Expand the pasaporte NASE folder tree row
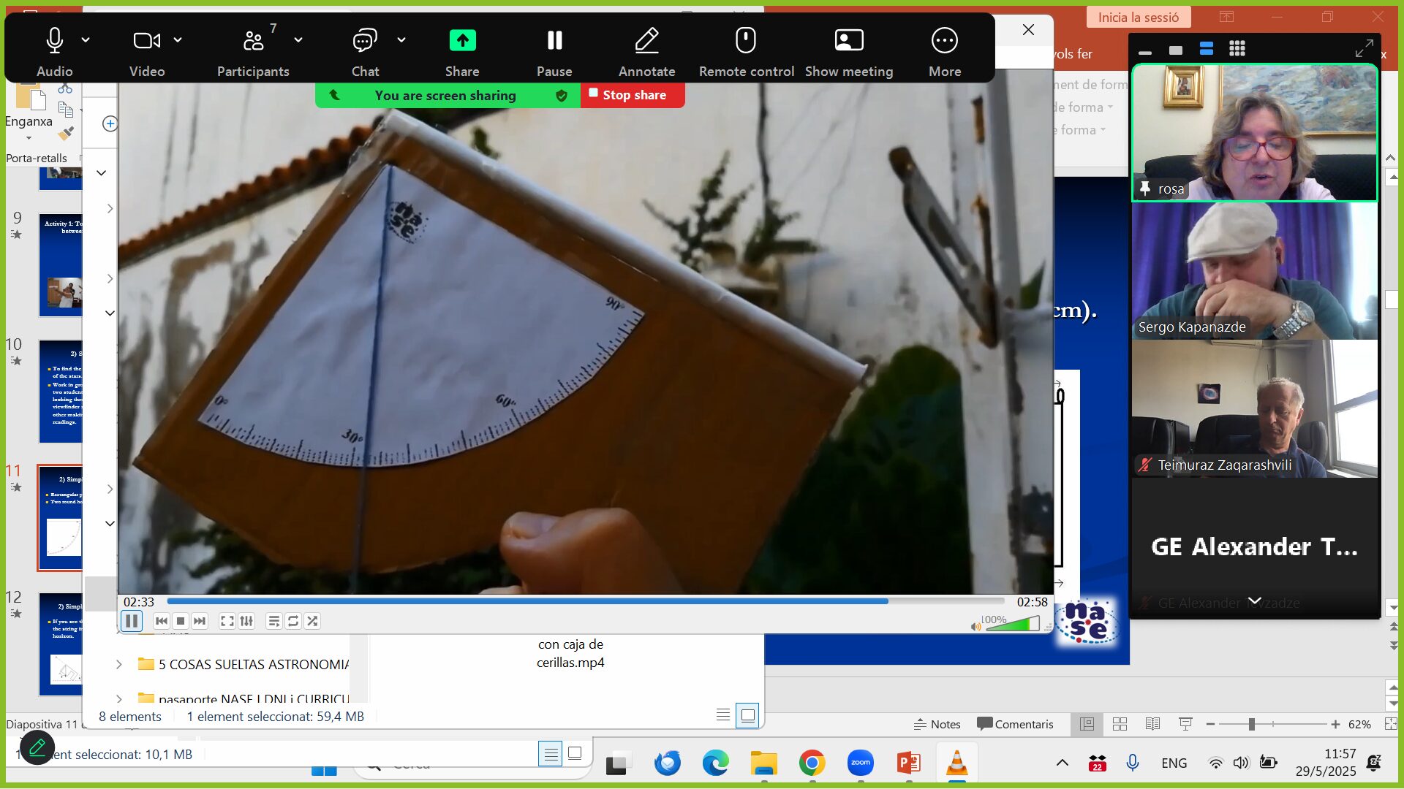The image size is (1404, 789). click(x=119, y=698)
